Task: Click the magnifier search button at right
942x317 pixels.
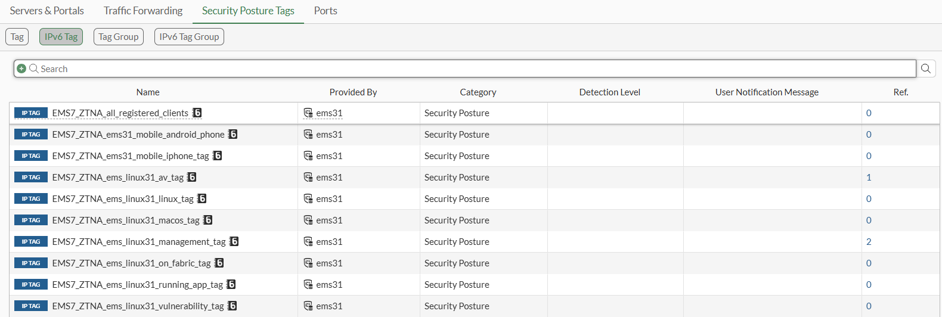Action: click(926, 69)
